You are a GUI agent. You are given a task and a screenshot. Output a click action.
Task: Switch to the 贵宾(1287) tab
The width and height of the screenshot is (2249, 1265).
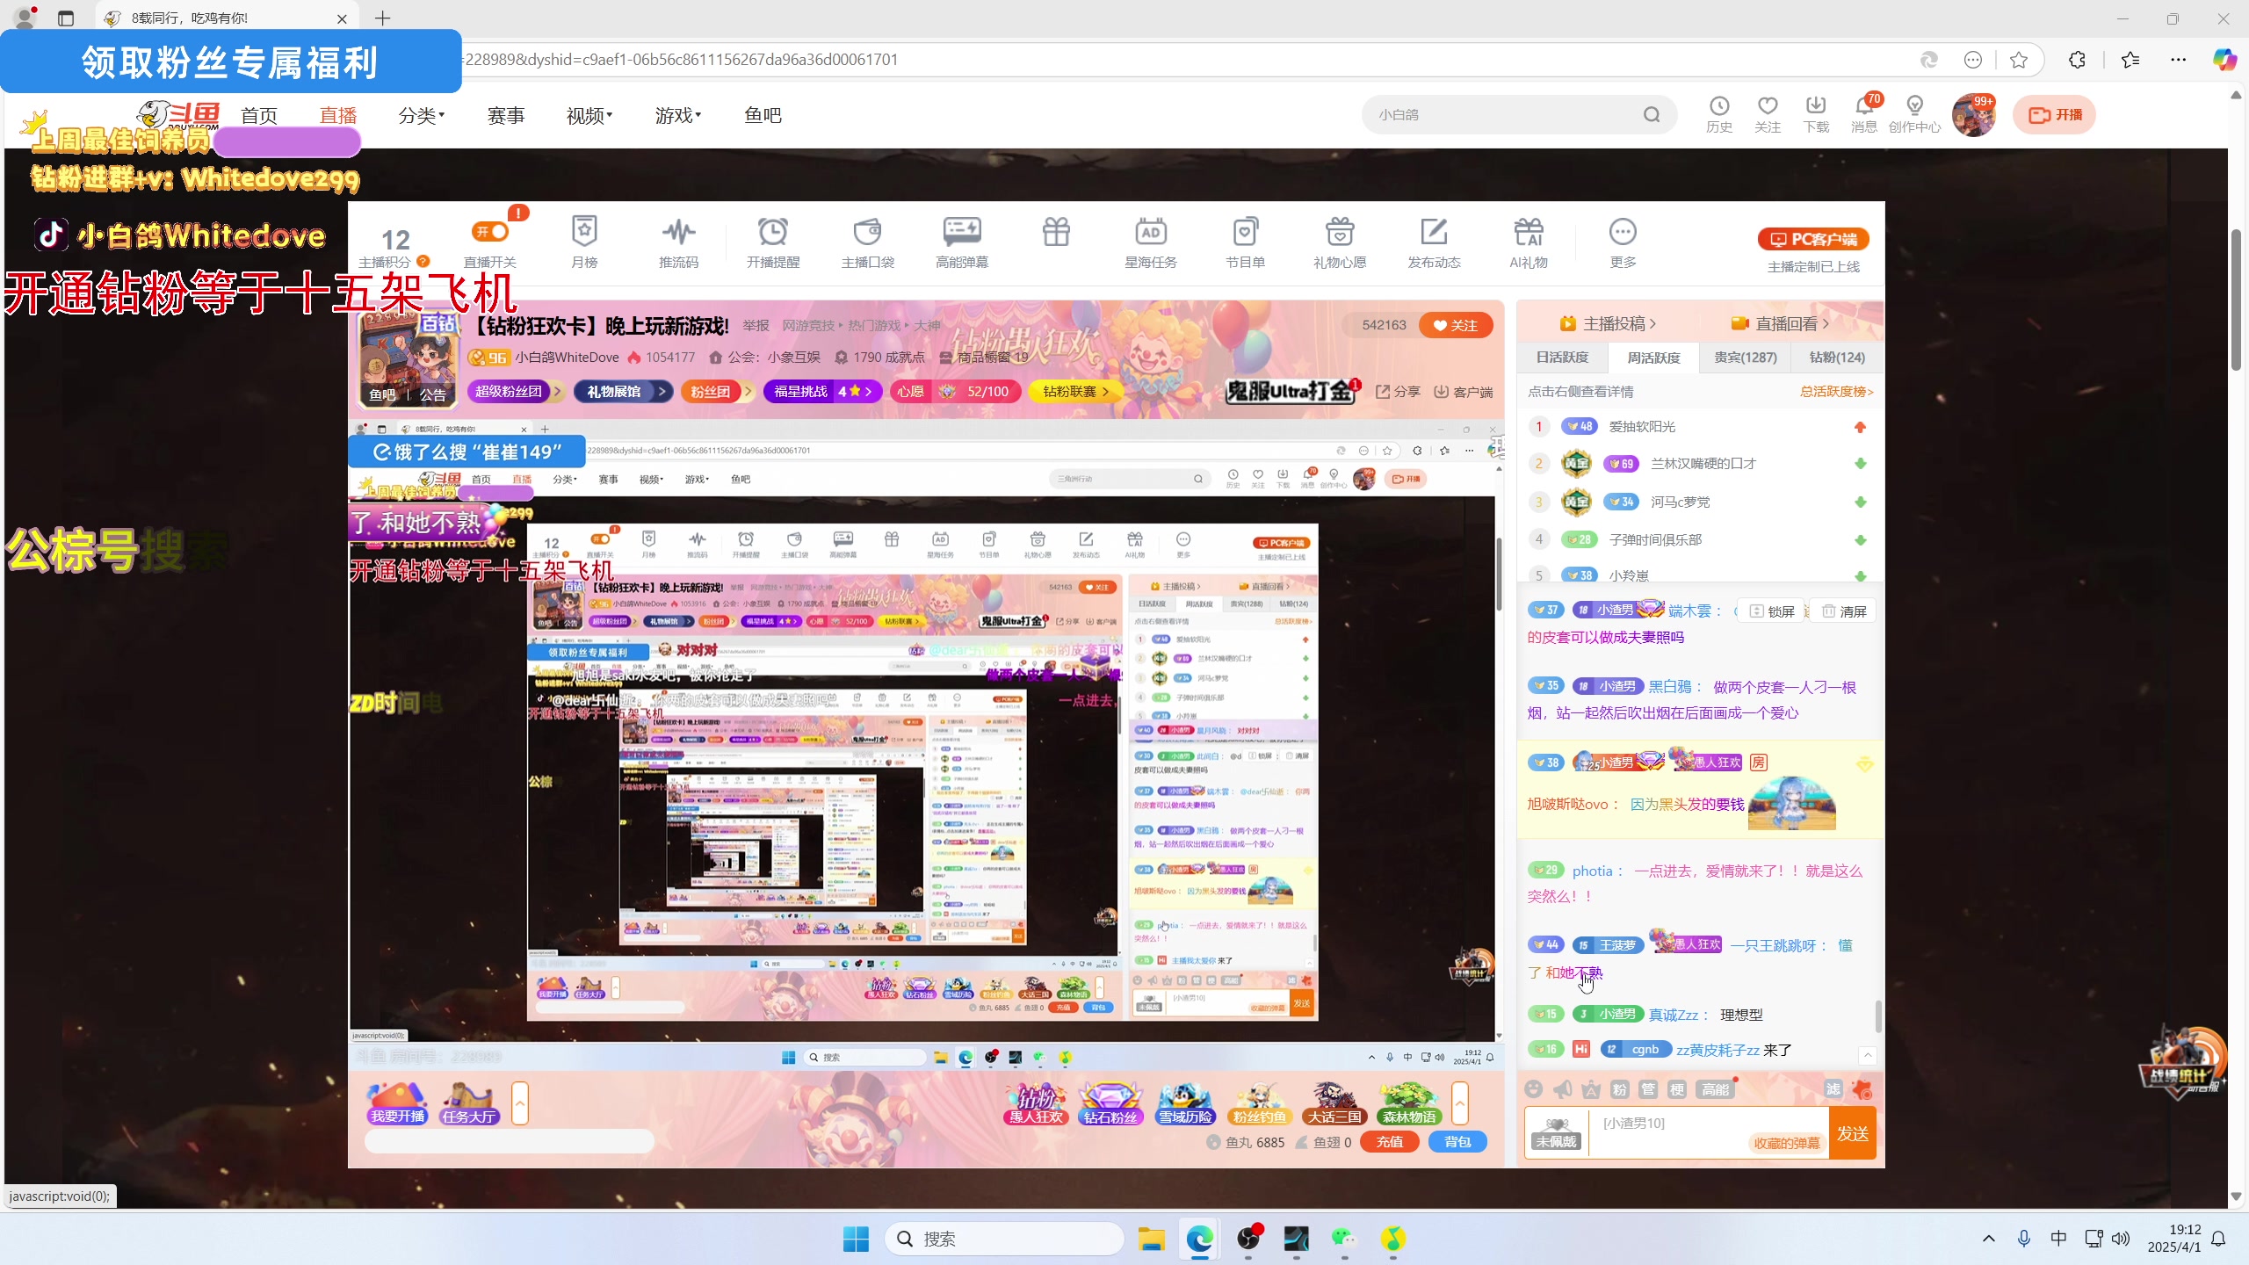[1745, 358]
